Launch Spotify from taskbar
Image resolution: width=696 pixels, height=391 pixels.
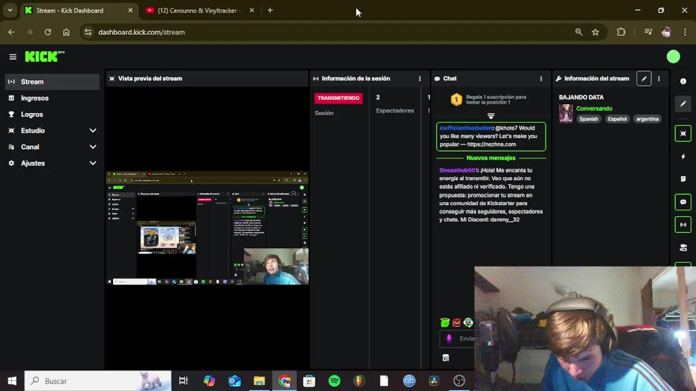334,381
